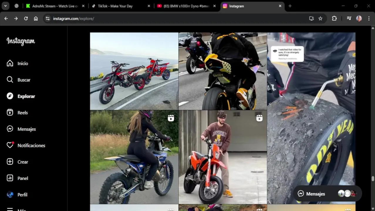Open Perfil avatar in sidebar
375x211 pixels.
point(10,195)
